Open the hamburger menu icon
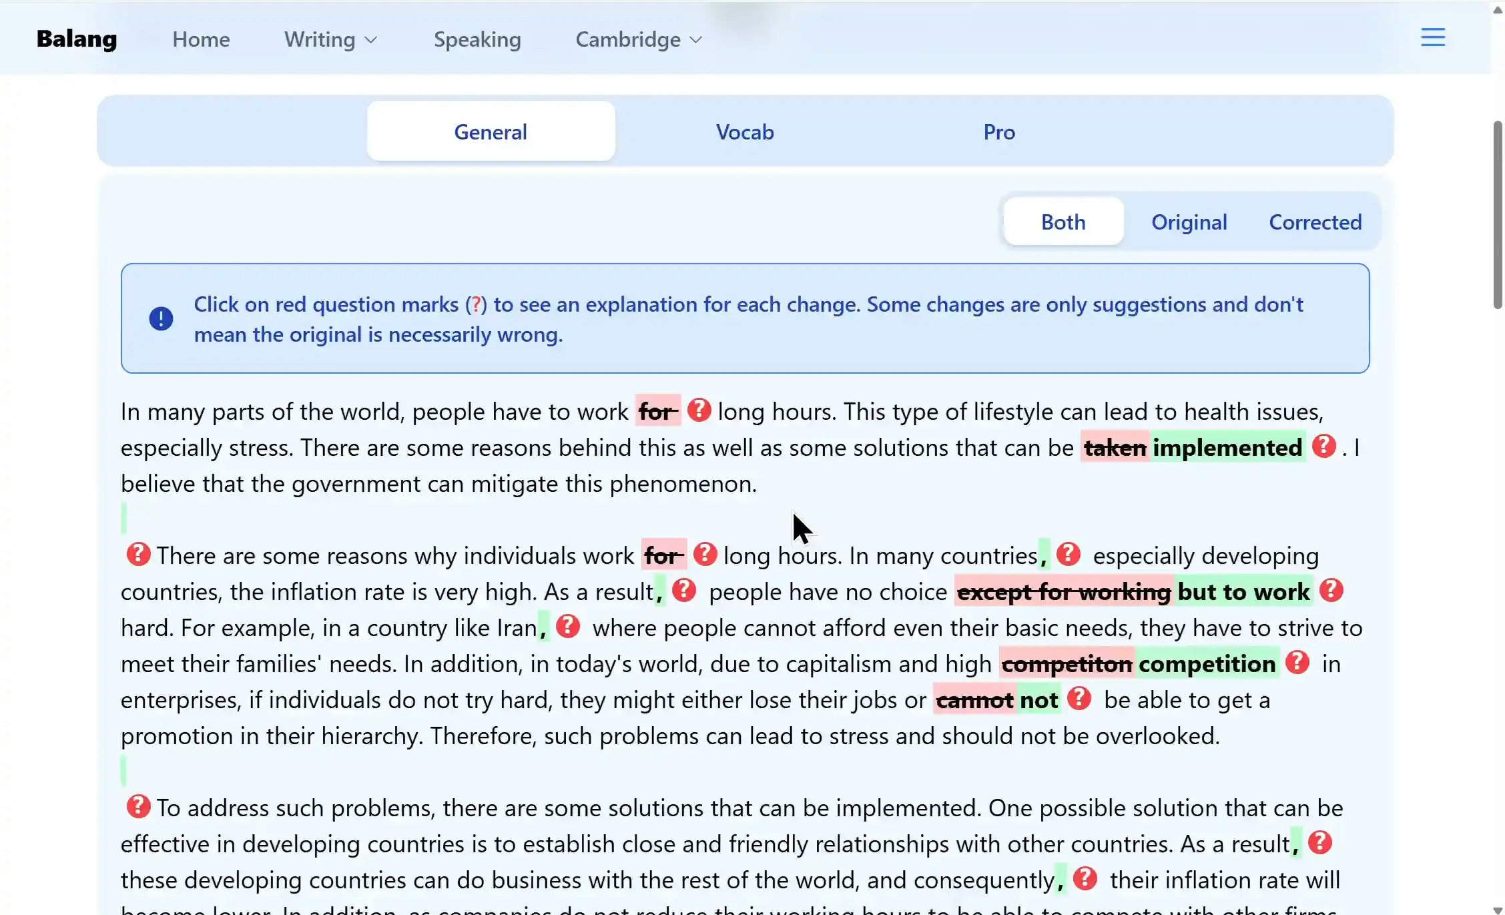The image size is (1505, 915). point(1432,37)
